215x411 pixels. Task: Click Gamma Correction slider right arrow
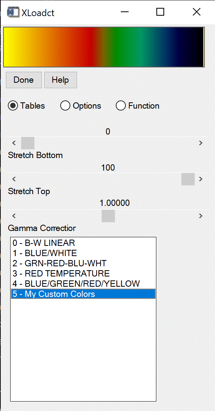(x=201, y=216)
